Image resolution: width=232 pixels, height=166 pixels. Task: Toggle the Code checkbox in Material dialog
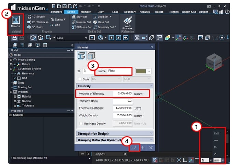[x=80, y=79]
